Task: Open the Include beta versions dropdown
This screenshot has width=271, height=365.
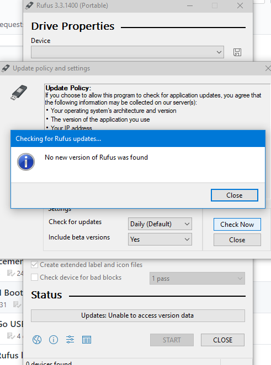Action: click(160, 239)
